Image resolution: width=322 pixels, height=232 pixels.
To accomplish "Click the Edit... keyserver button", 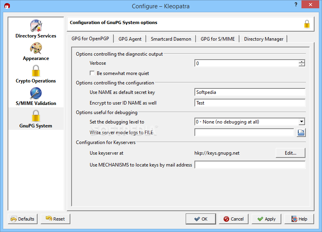I will click(290, 153).
